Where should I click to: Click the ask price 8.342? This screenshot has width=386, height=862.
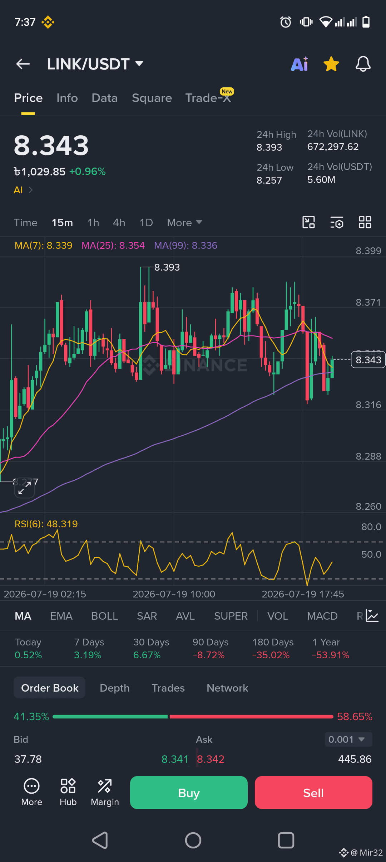[211, 759]
